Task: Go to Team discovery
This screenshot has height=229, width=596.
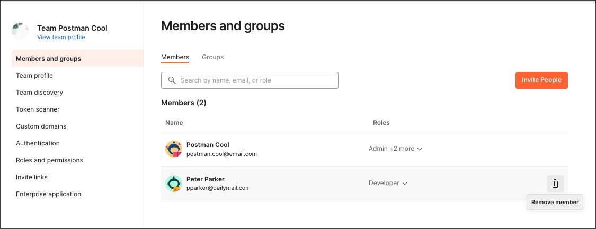Action: click(x=40, y=93)
